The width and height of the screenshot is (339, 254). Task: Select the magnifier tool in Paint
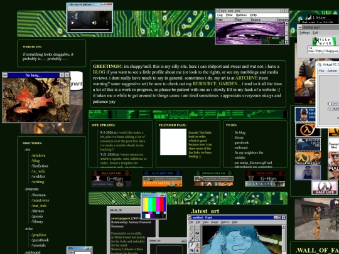(x=197, y=239)
